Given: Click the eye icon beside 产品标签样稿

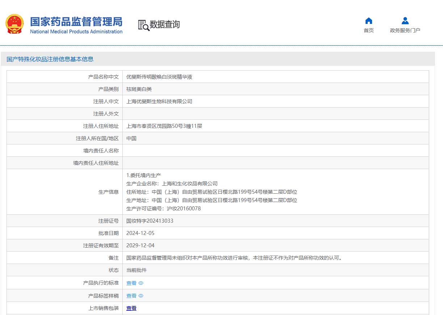Looking at the screenshot, I should (141, 296).
